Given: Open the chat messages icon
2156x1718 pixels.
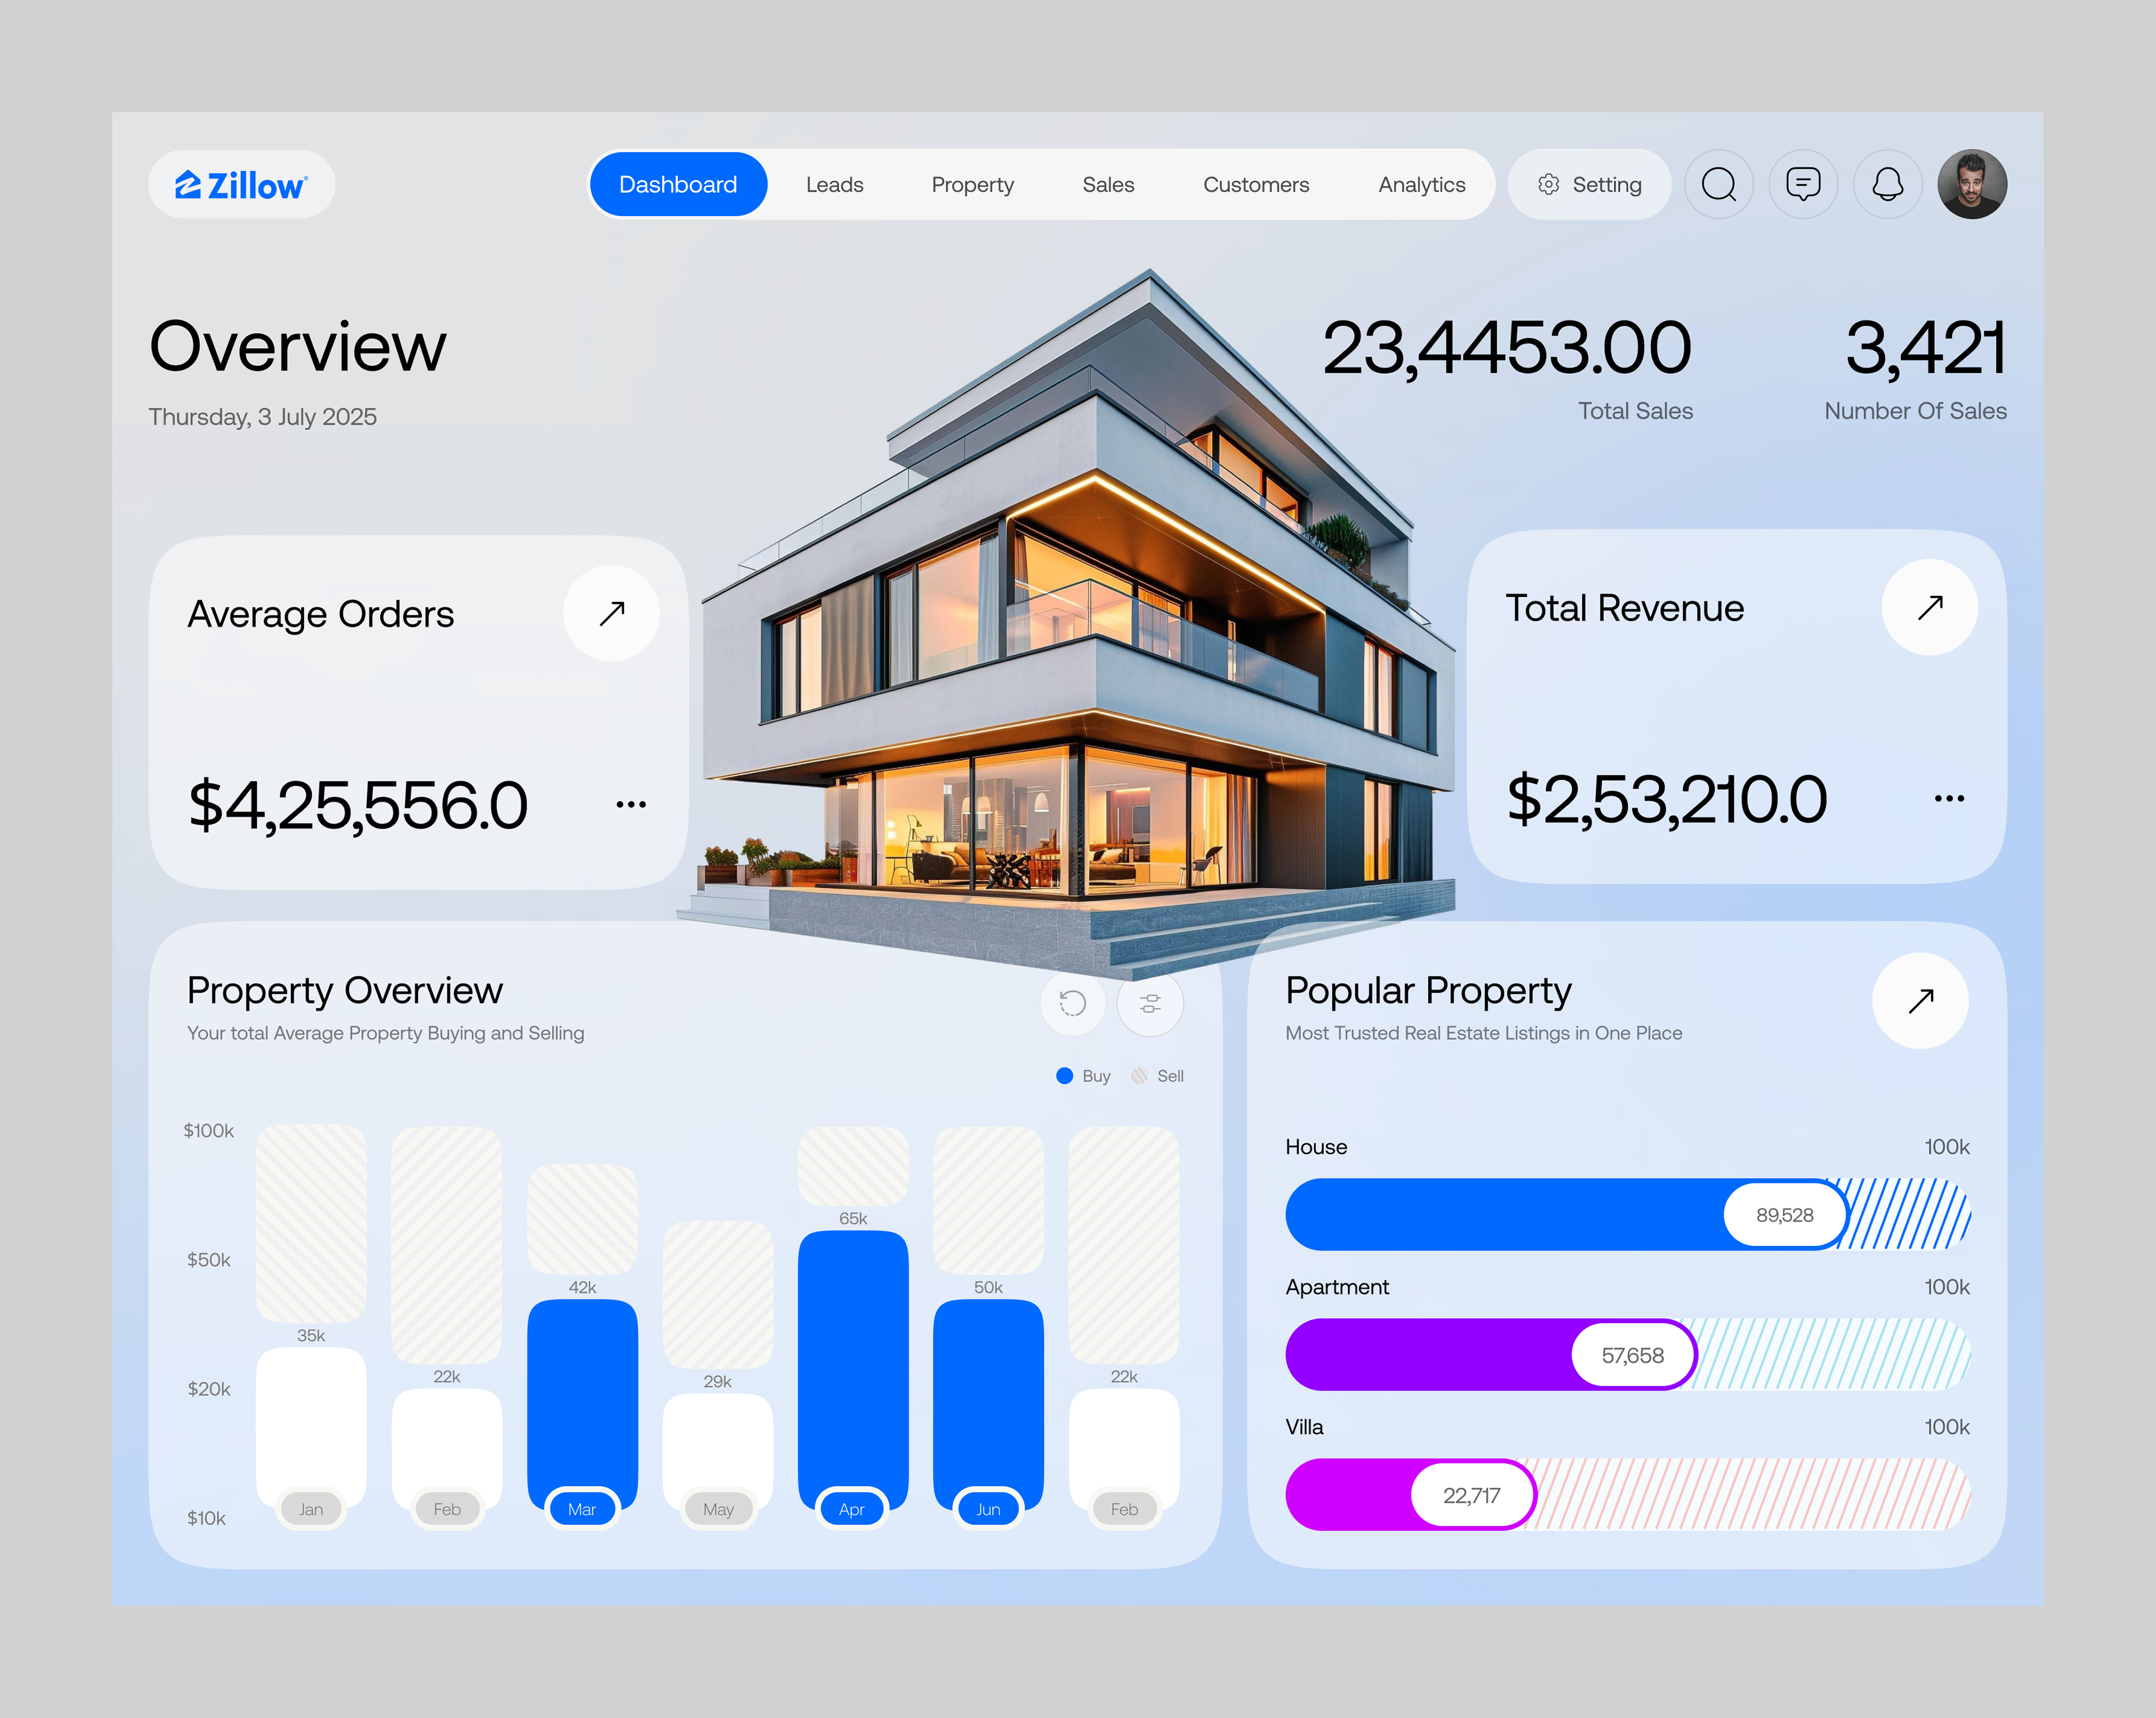Looking at the screenshot, I should point(1803,184).
